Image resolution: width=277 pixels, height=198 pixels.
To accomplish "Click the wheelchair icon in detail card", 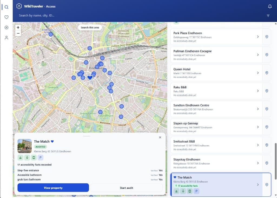I will point(27,157).
